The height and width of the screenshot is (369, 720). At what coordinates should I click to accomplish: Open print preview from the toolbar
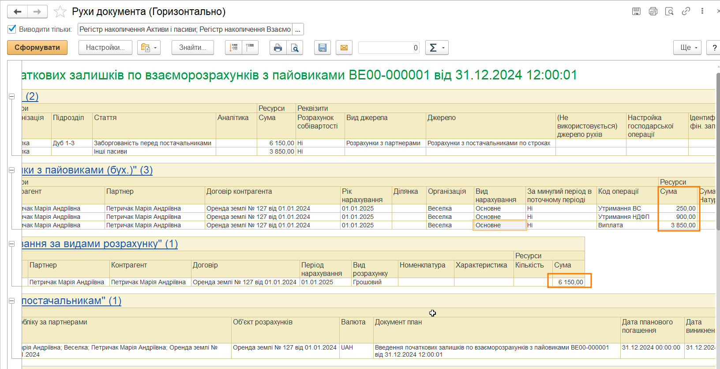295,48
